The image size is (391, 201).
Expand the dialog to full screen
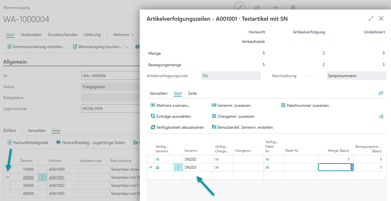(371, 18)
